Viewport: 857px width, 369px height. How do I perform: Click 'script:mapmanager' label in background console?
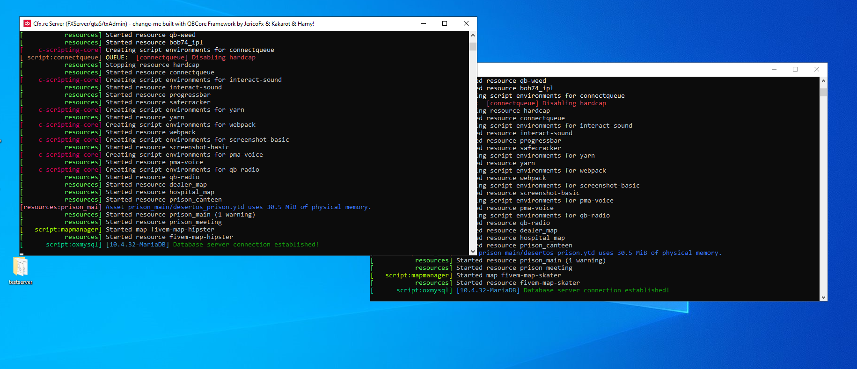click(x=417, y=275)
